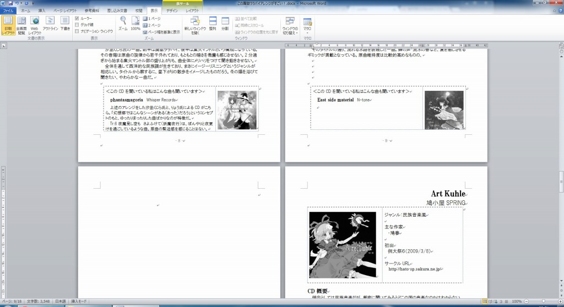Click vertical scrollbar thumb
This screenshot has width=564, height=307.
(561, 182)
